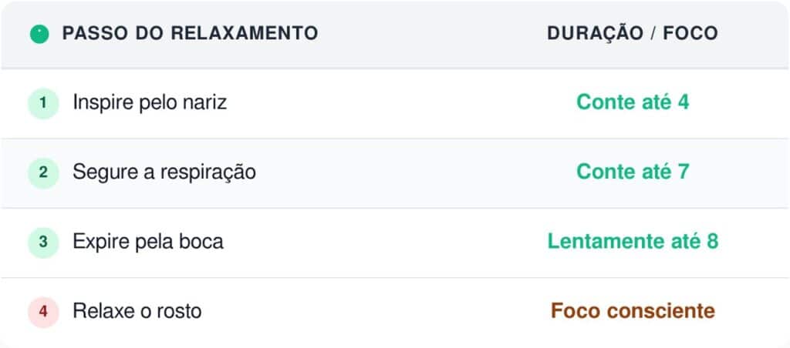Click the "PASSO DO RELAXAMENTO" column header
Image resolution: width=790 pixels, height=348 pixels.
click(190, 34)
